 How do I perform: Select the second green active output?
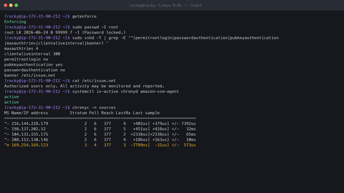tap(12, 102)
